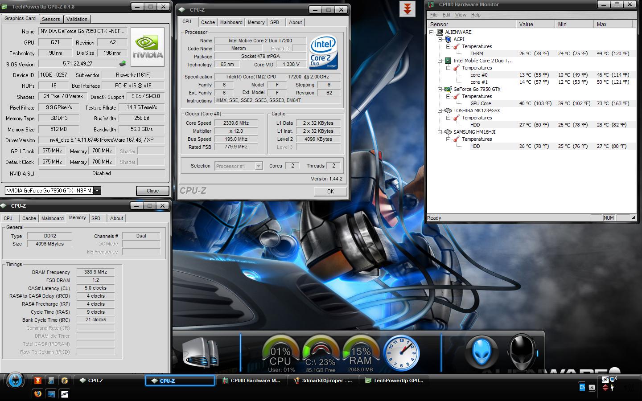Click OK in the CPU-Z window

click(x=330, y=191)
